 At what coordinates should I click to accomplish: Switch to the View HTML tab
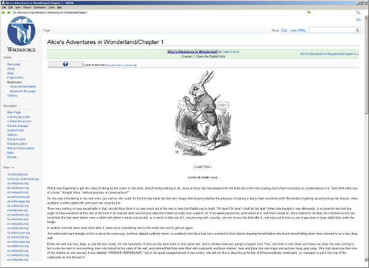[x=298, y=29]
